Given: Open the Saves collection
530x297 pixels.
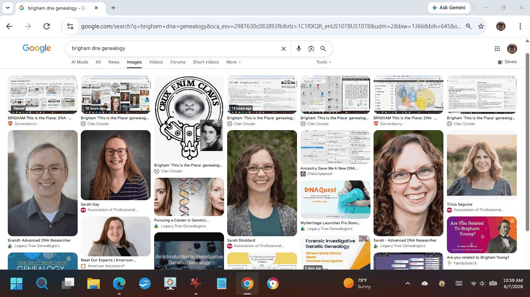Looking at the screenshot, I should coord(507,62).
